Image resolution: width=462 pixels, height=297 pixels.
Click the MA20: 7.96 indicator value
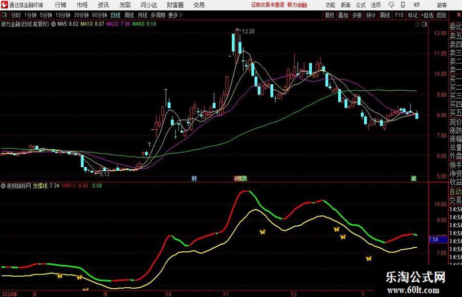(x=118, y=24)
